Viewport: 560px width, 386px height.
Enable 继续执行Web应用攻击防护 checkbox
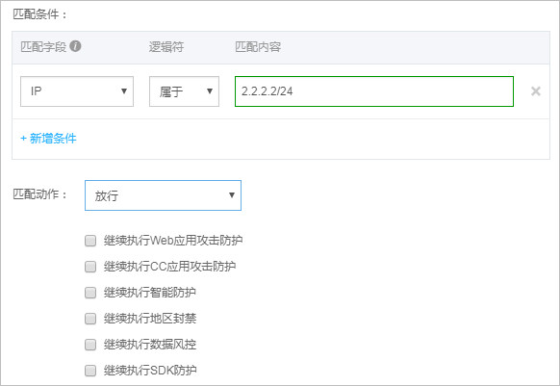(90, 241)
